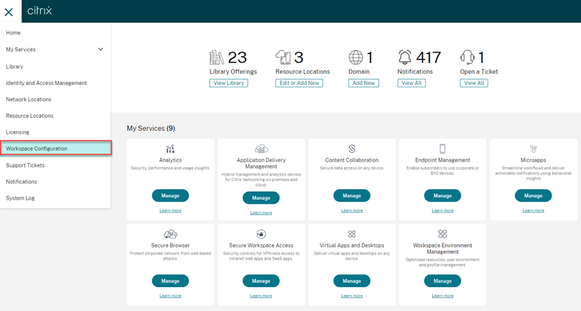The height and width of the screenshot is (311, 581).
Task: Click the Open a Ticket headset icon
Action: tap(467, 57)
